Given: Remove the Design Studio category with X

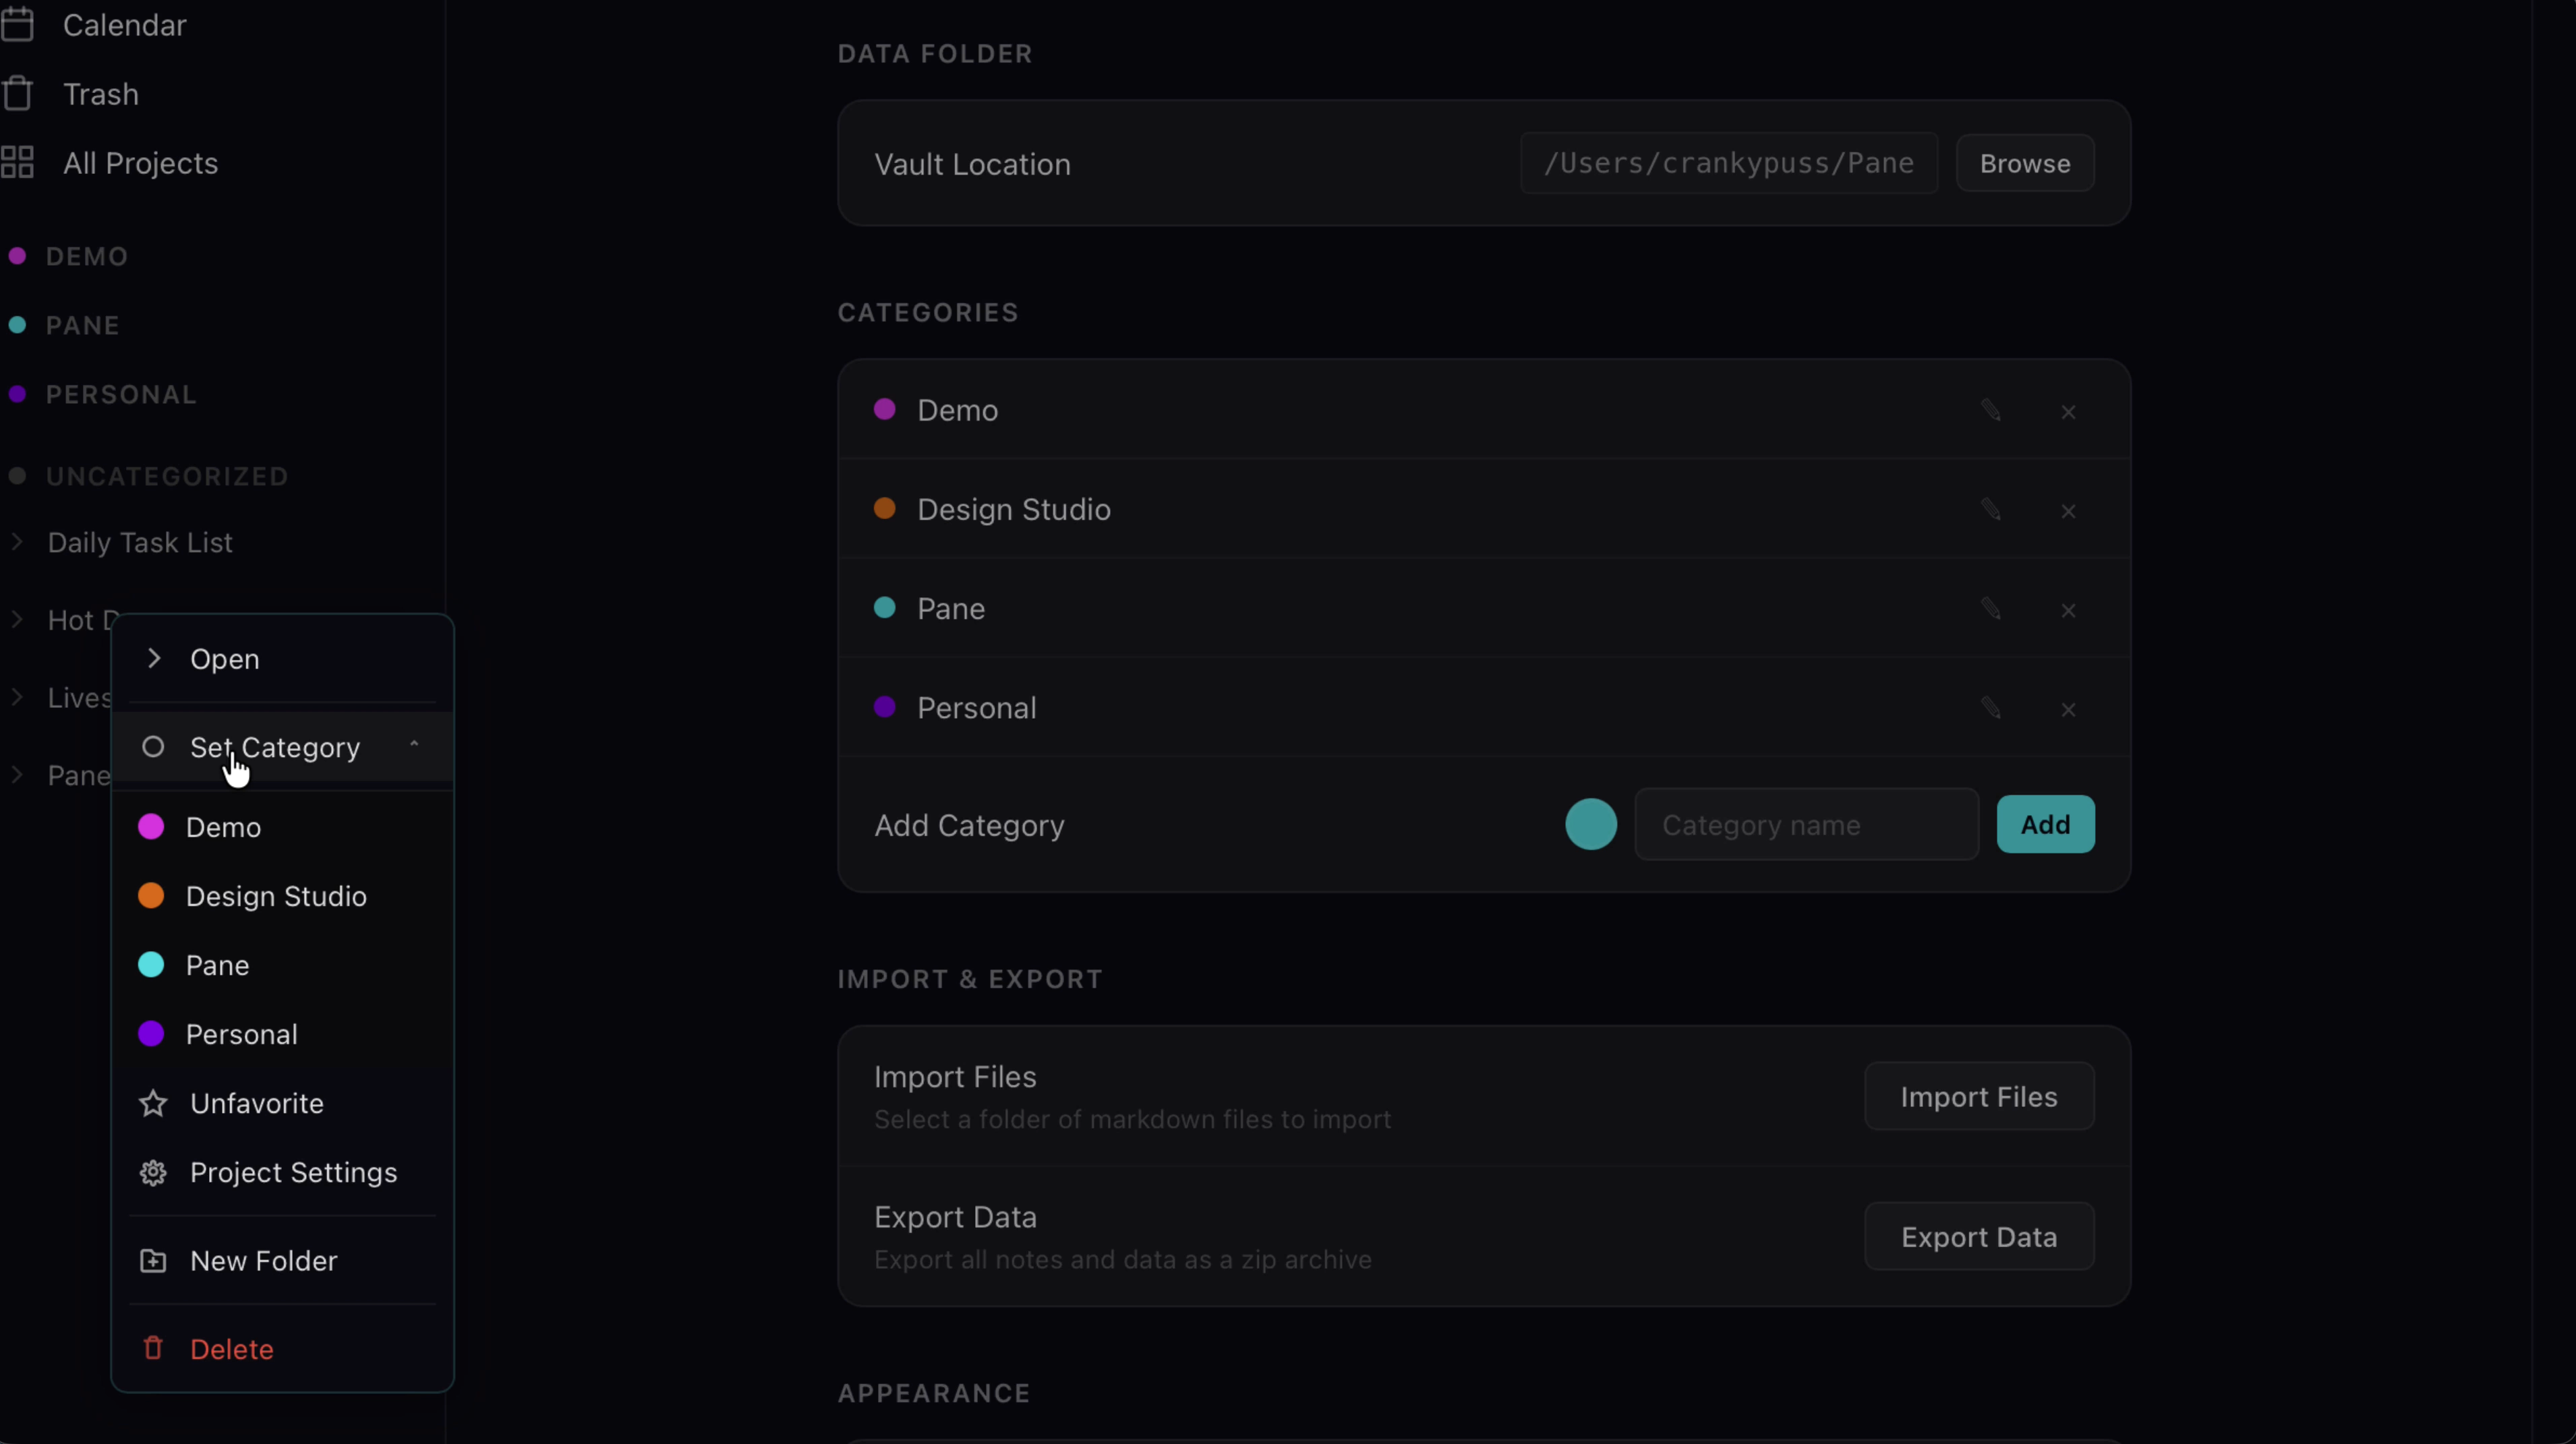Looking at the screenshot, I should coord(2068,511).
